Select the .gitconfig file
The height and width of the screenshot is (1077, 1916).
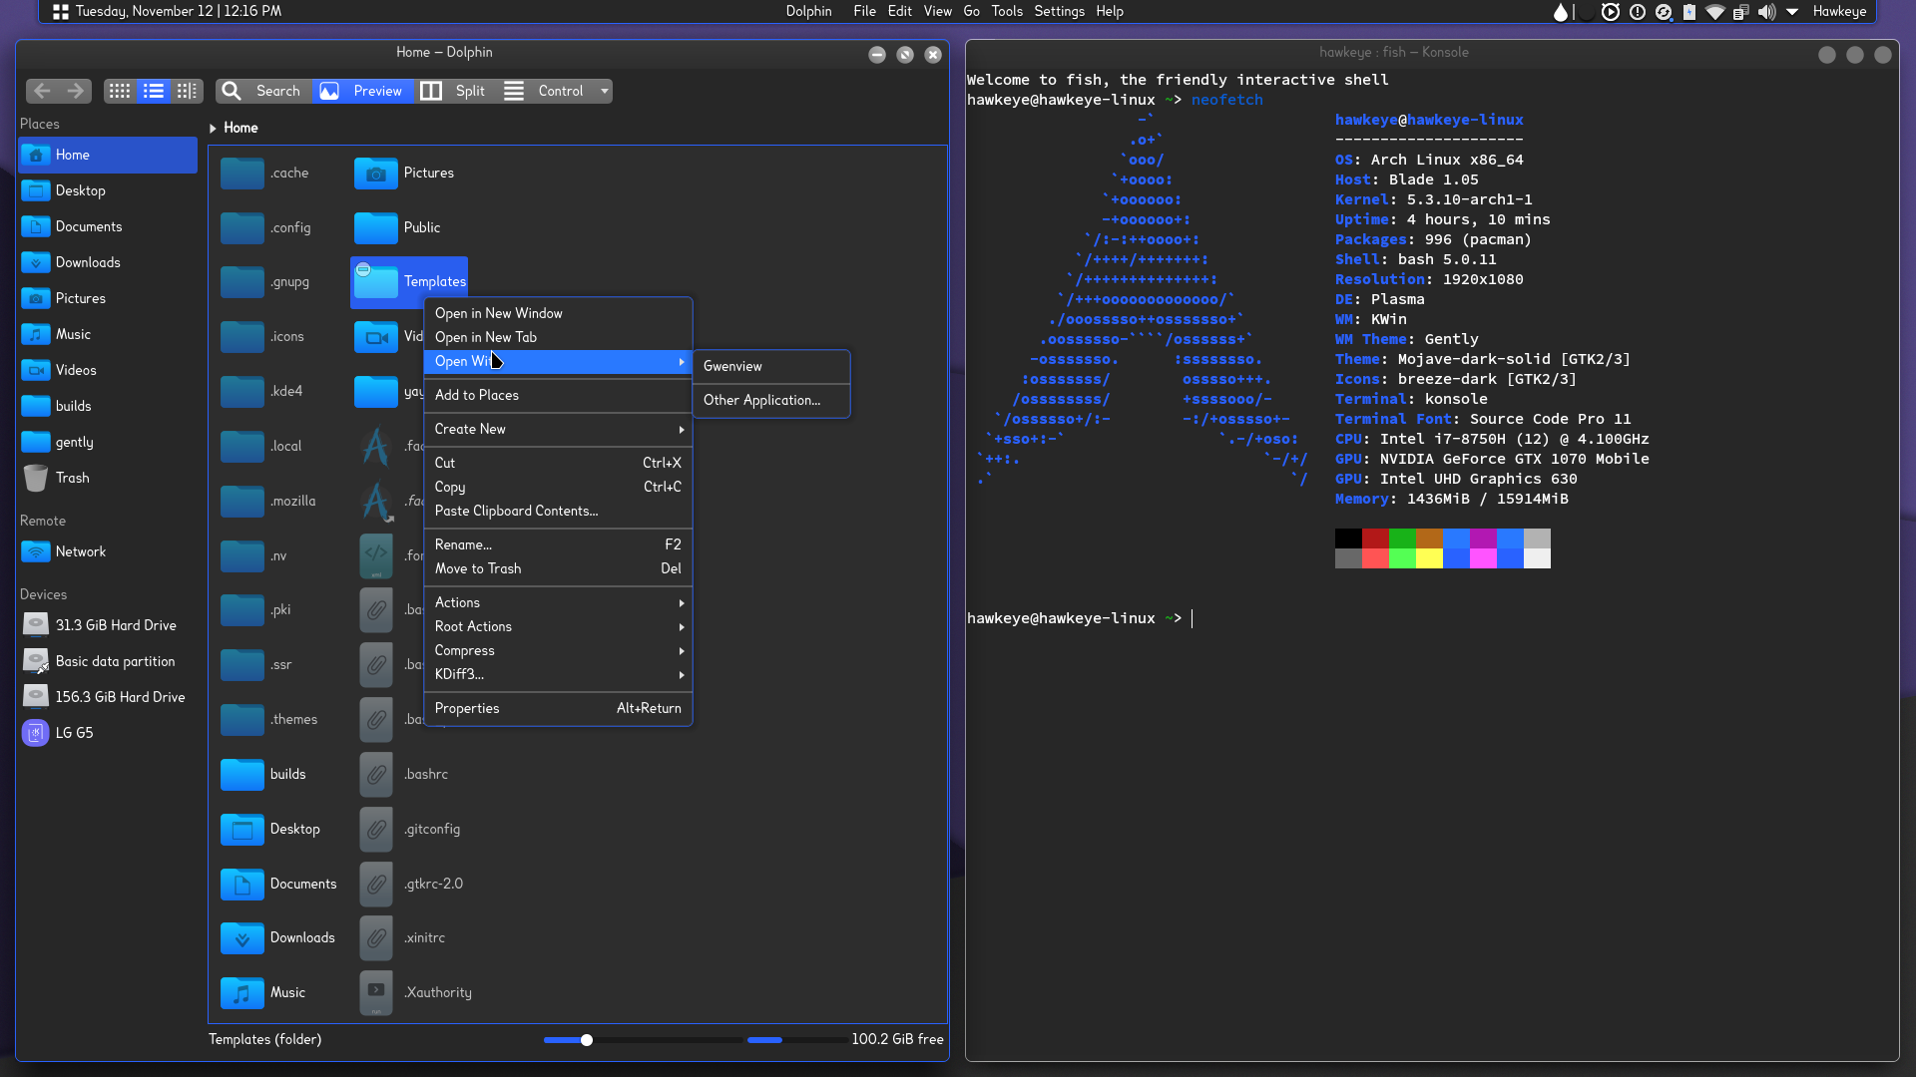[410, 829]
